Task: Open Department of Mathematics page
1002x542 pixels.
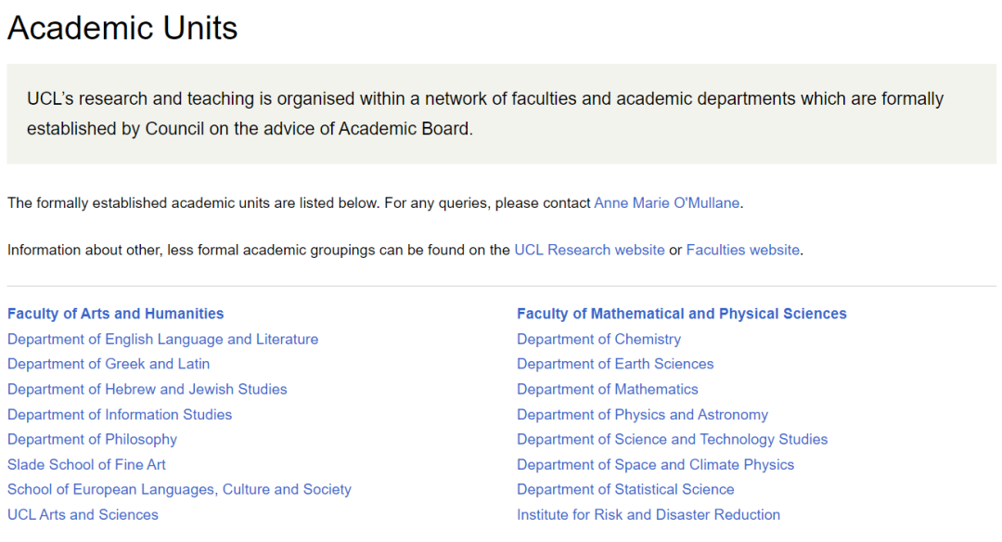Action: click(608, 389)
